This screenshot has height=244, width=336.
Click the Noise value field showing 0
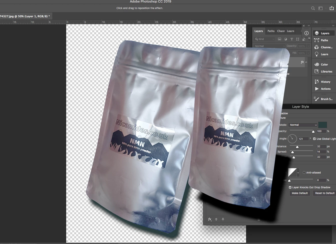[321, 180]
